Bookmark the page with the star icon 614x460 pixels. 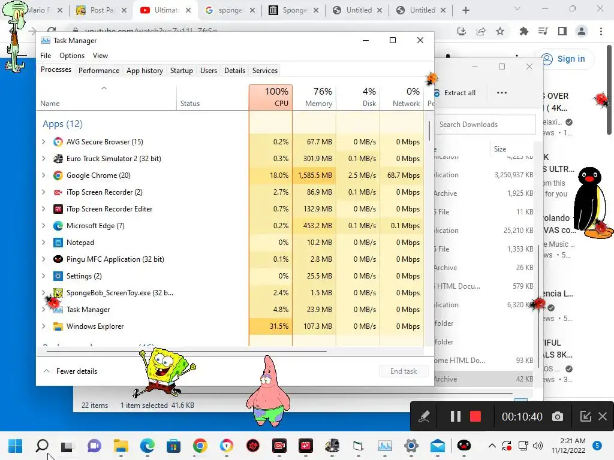(500, 31)
